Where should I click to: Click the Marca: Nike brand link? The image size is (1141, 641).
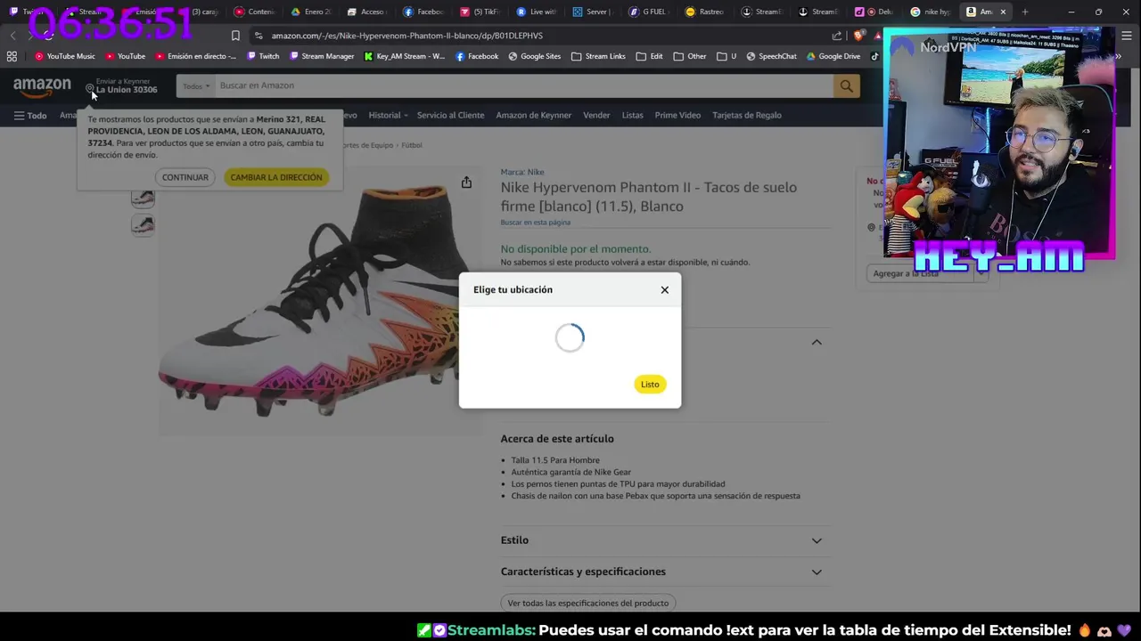pyautogui.click(x=522, y=172)
